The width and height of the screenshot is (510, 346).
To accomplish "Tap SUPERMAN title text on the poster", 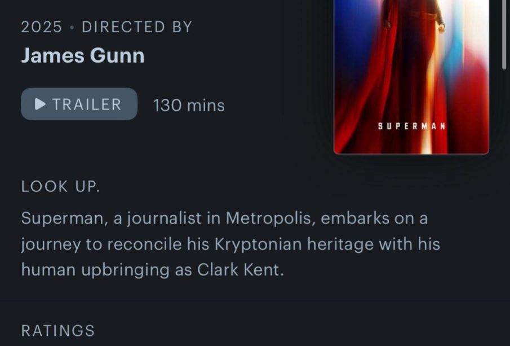I will (x=411, y=126).
